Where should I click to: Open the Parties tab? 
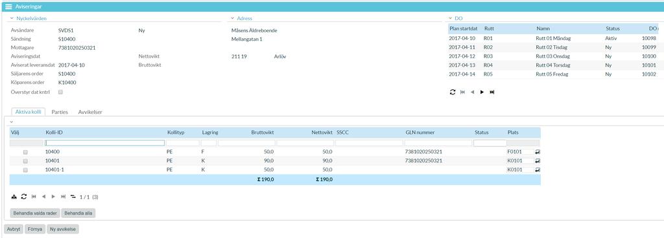[x=60, y=113]
